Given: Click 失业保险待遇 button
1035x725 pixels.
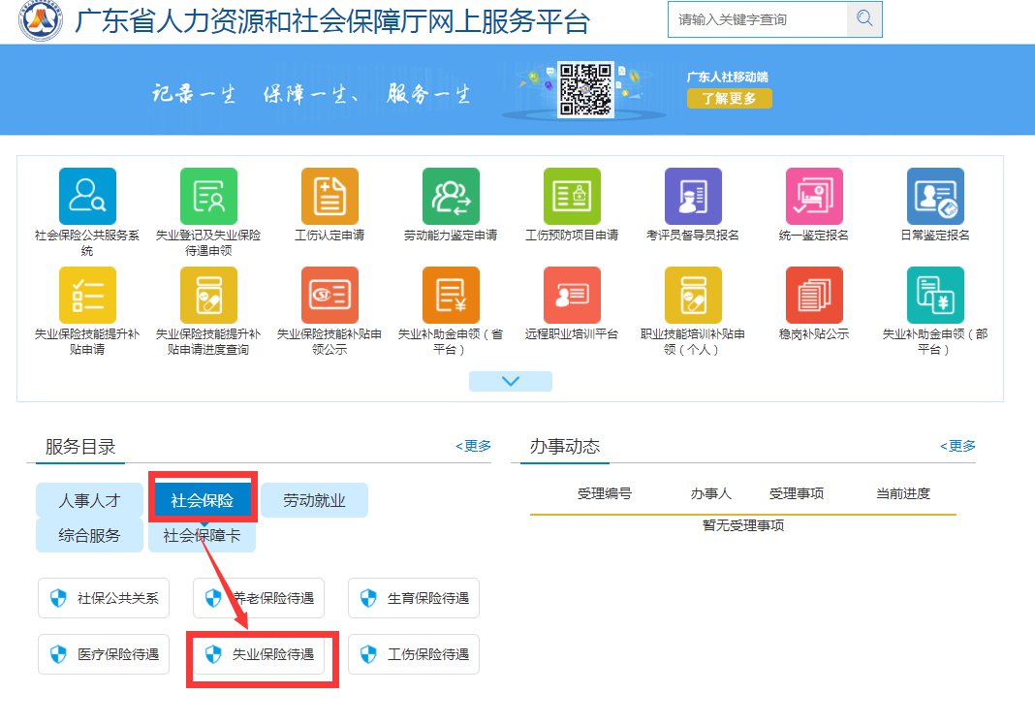Looking at the screenshot, I should pyautogui.click(x=259, y=655).
